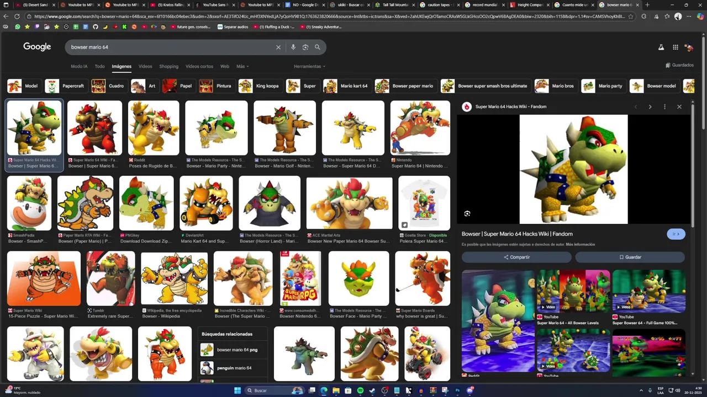This screenshot has width=707, height=397.
Task: Open the Google account avatar
Action: click(689, 47)
